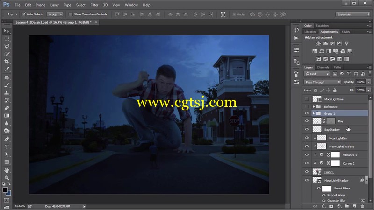This screenshot has height=210, width=374.
Task: Click the Add layer style fx icon
Action: pos(324,206)
